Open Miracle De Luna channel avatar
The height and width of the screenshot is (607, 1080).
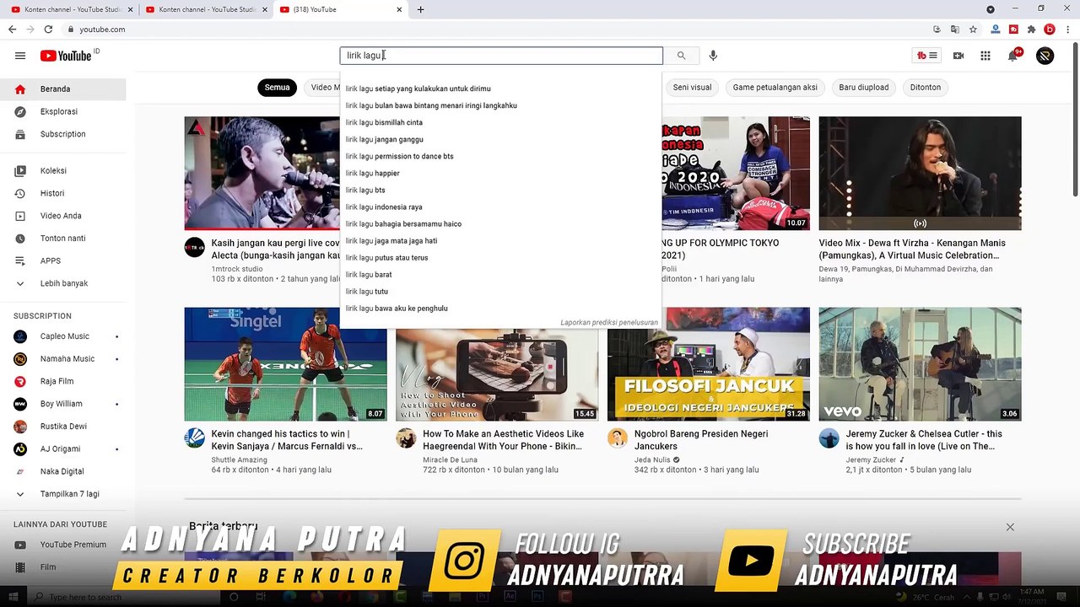point(407,438)
